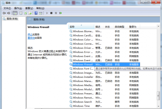This screenshot has height=109, width=162.
Task: Click the gear icon of Windows Color row
Action: point(71,39)
